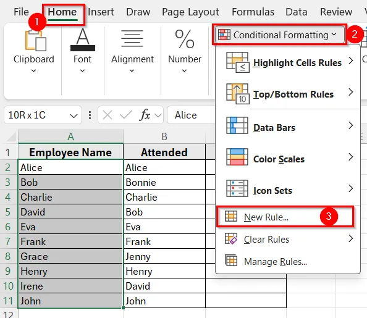Switch to the Draw tab

[x=138, y=12]
